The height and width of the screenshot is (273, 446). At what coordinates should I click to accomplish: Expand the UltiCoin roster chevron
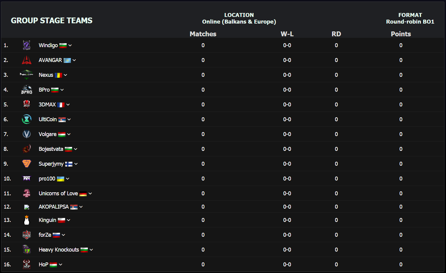[69, 119]
